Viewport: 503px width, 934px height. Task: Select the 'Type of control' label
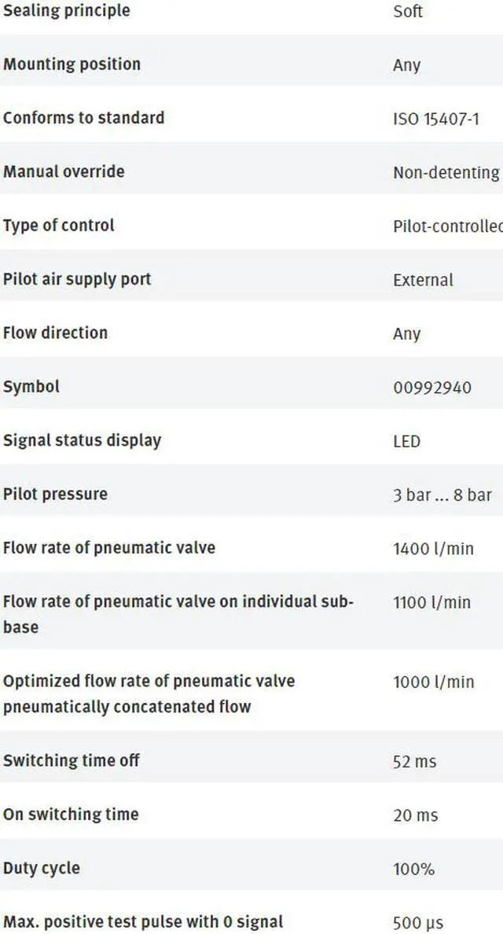[x=59, y=226]
